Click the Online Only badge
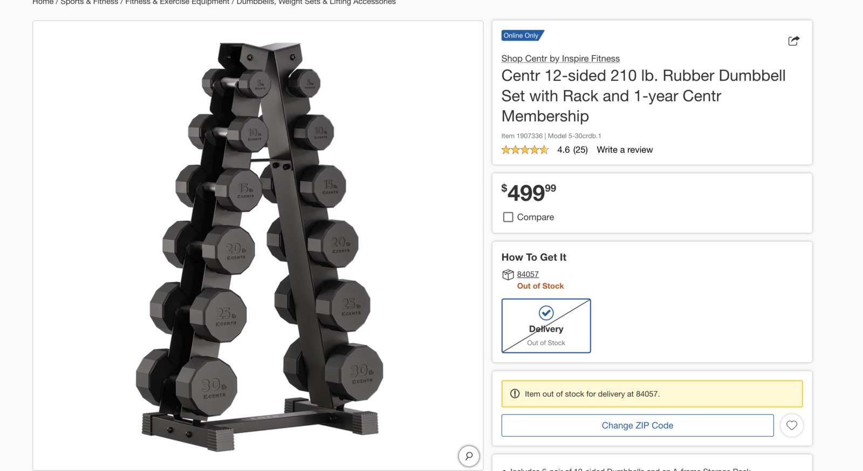Image resolution: width=863 pixels, height=471 pixels. [x=522, y=36]
